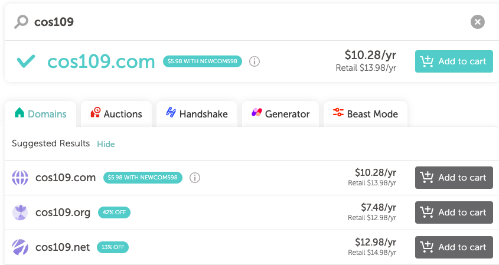Open the Beast Mode tab
Image resolution: width=499 pixels, height=265 pixels.
[x=366, y=114]
